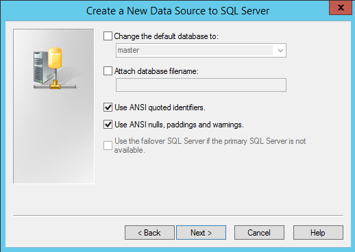Click the server and database network icon
Viewport: 355px width, 252px height.
54,68
